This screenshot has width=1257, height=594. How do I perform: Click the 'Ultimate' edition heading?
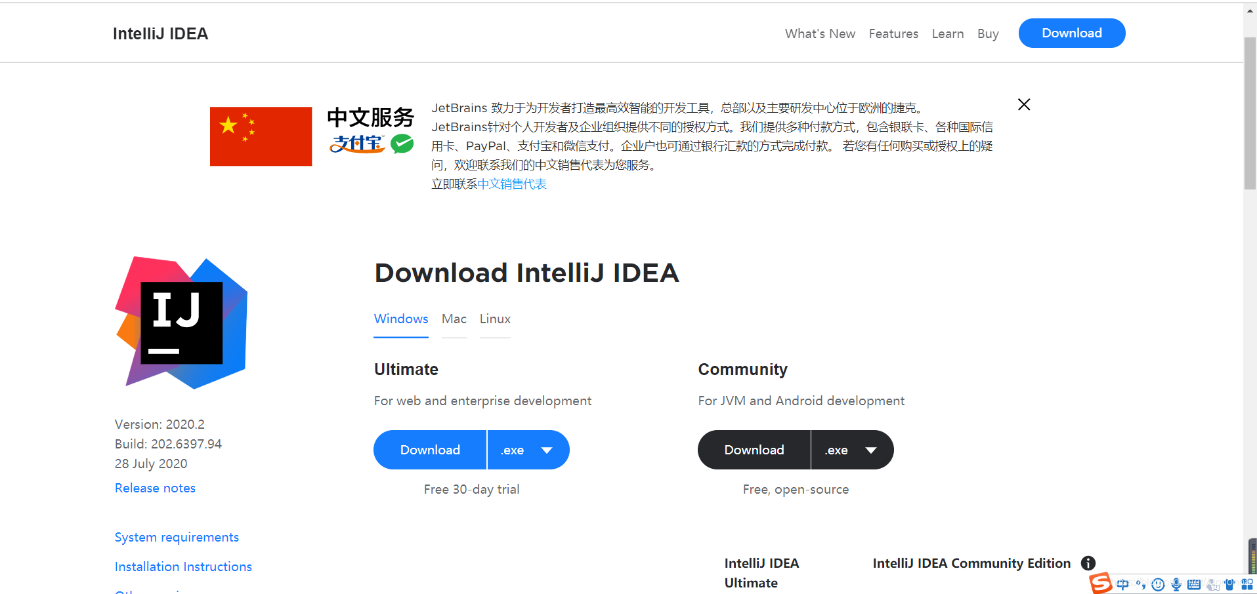coord(406,369)
